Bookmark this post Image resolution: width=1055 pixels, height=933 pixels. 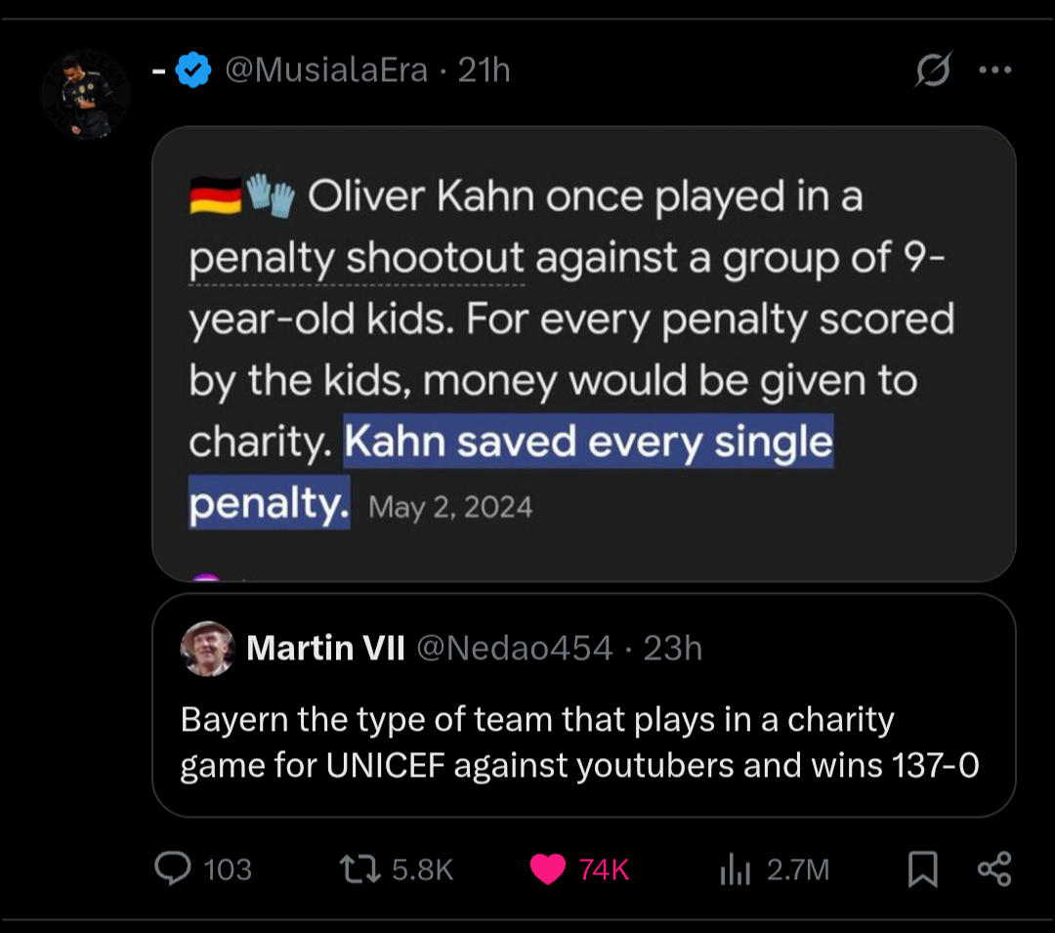[x=922, y=869]
